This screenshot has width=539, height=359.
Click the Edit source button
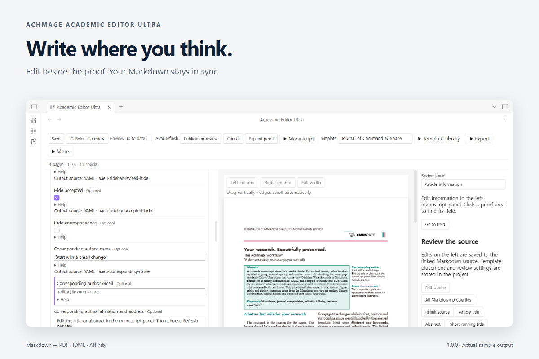pyautogui.click(x=435, y=288)
